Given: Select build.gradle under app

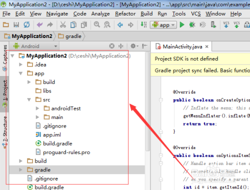Looking at the screenshot, I should tap(54, 143).
